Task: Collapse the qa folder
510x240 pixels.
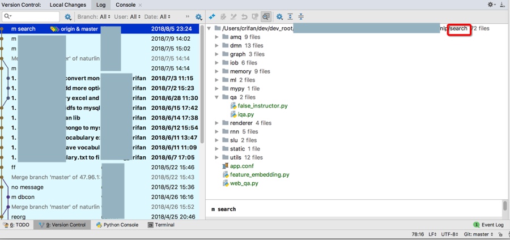Action: coord(217,97)
